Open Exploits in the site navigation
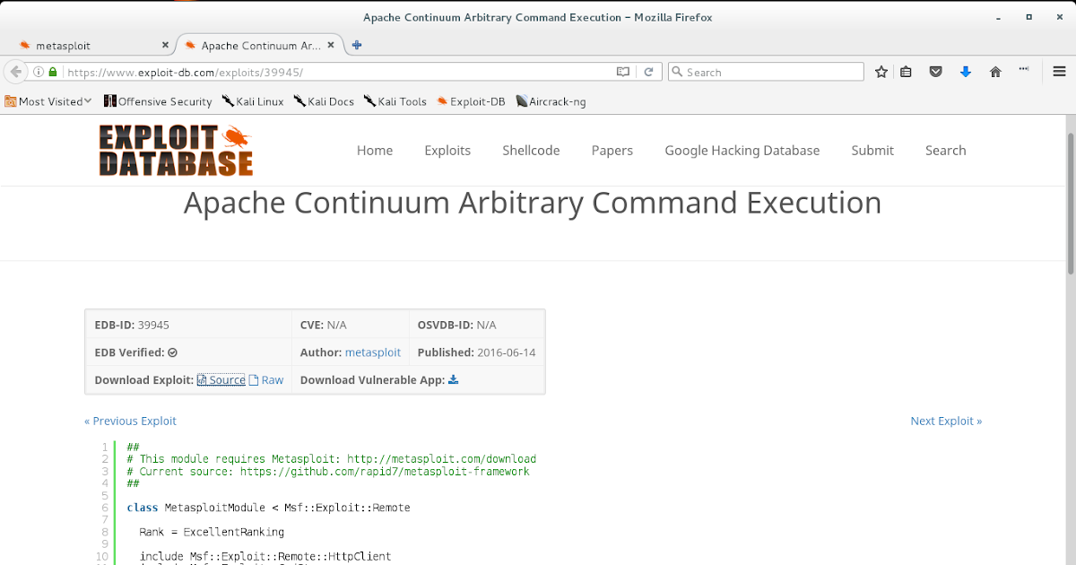1076x565 pixels. pos(447,151)
